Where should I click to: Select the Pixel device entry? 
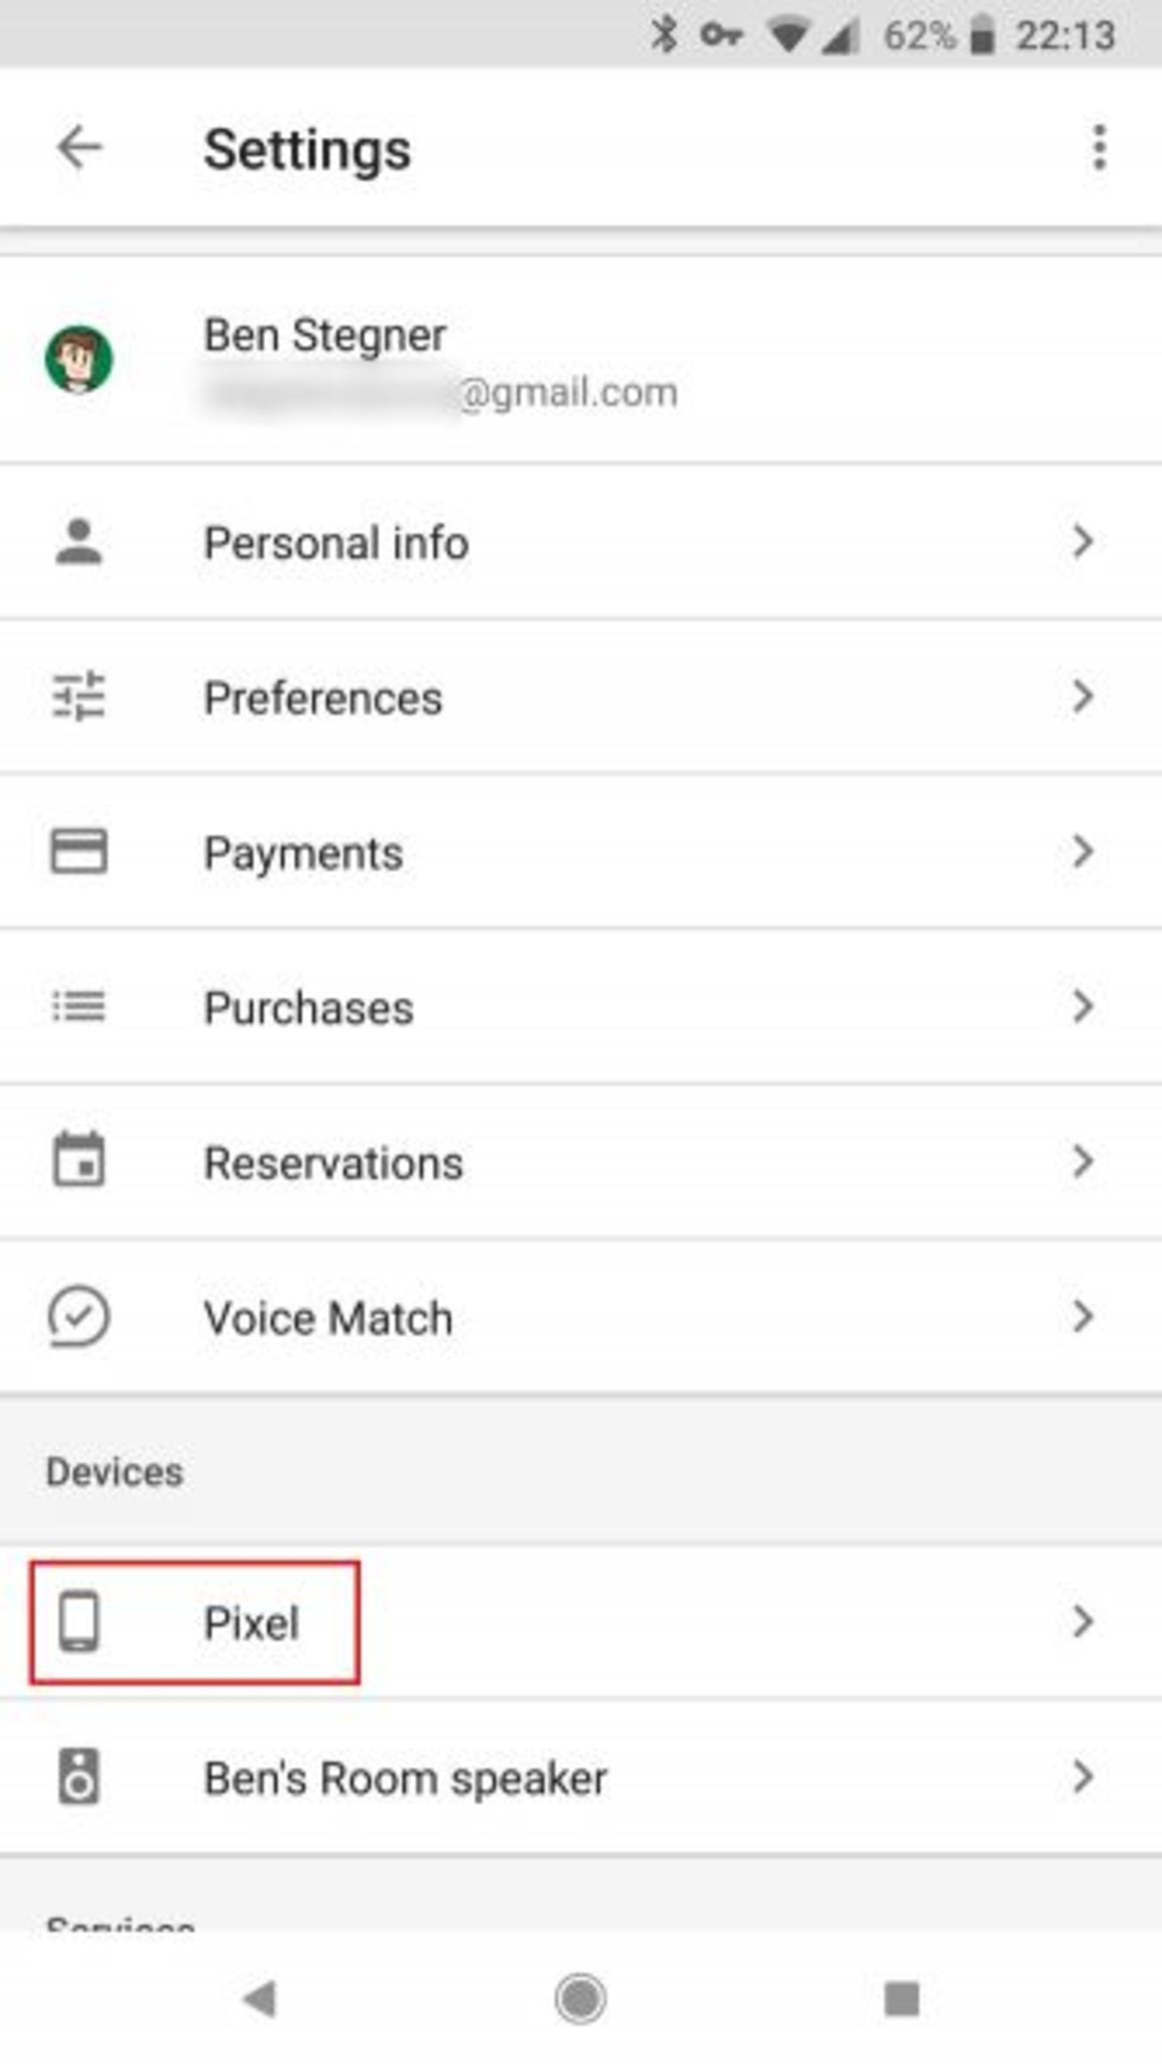(x=251, y=1623)
